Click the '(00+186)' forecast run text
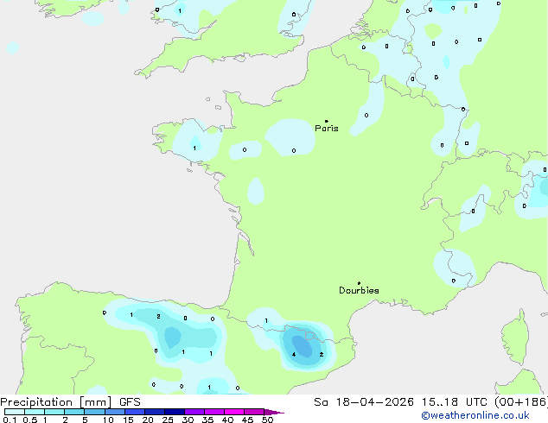This screenshot has height=423, width=548. (521, 402)
